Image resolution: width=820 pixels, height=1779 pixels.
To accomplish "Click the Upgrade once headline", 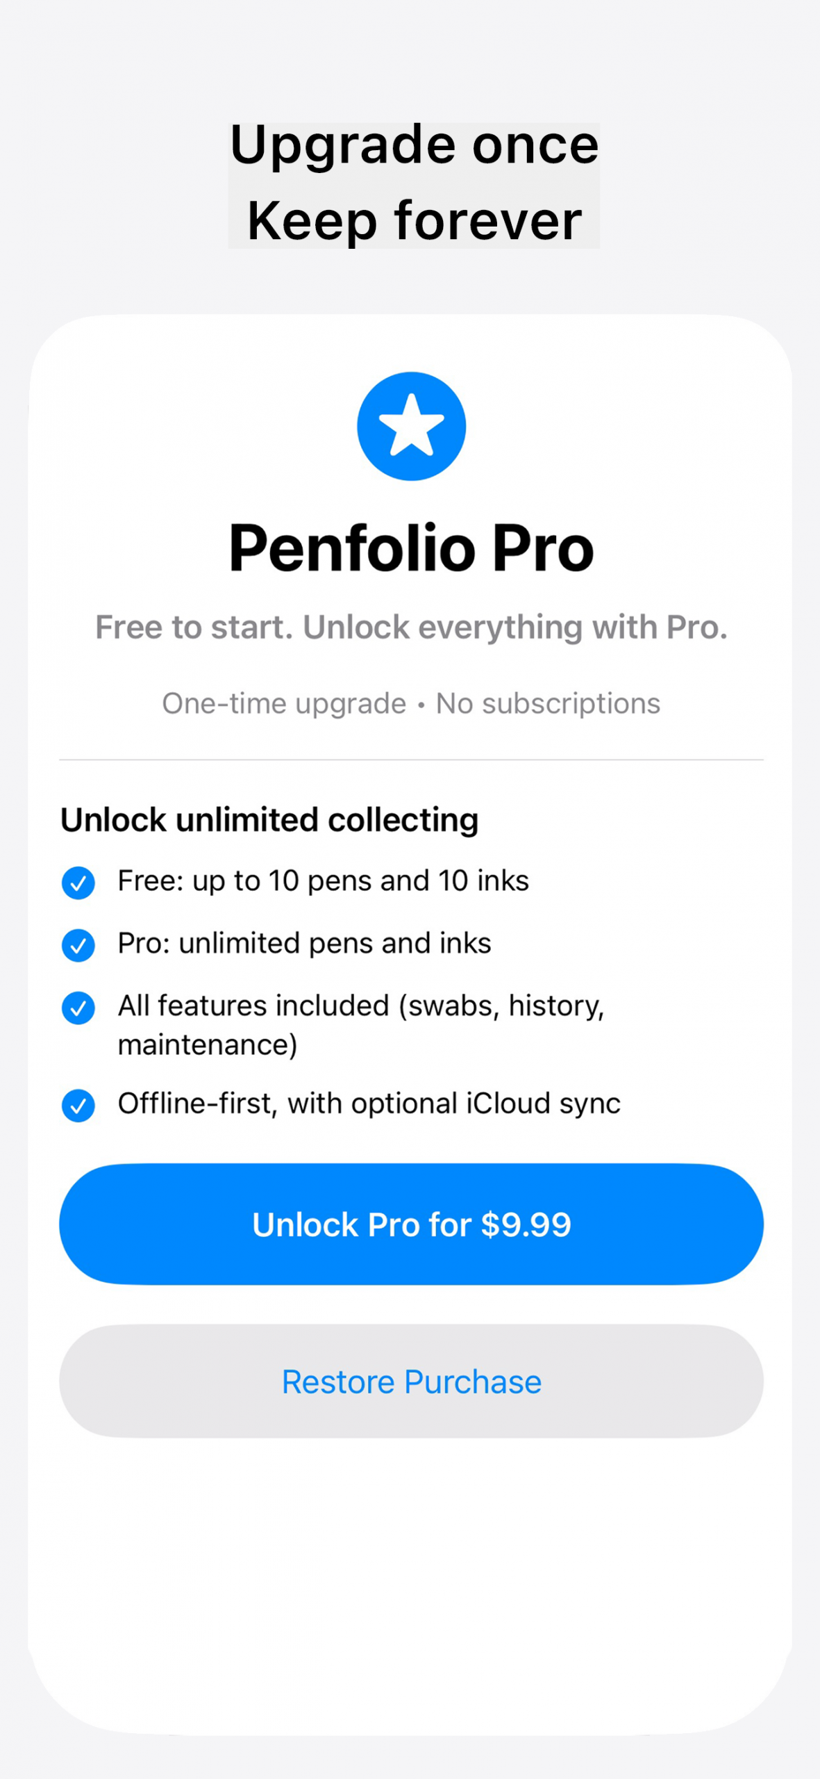I will coord(414,145).
